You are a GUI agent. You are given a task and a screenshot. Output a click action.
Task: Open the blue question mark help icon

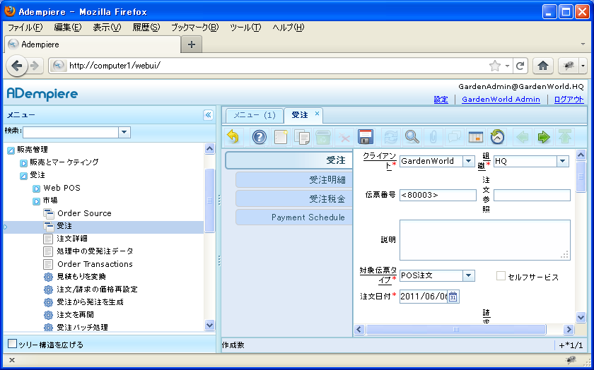[x=260, y=137]
